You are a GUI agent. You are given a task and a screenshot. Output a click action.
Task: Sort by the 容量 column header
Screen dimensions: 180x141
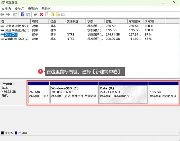116,21
